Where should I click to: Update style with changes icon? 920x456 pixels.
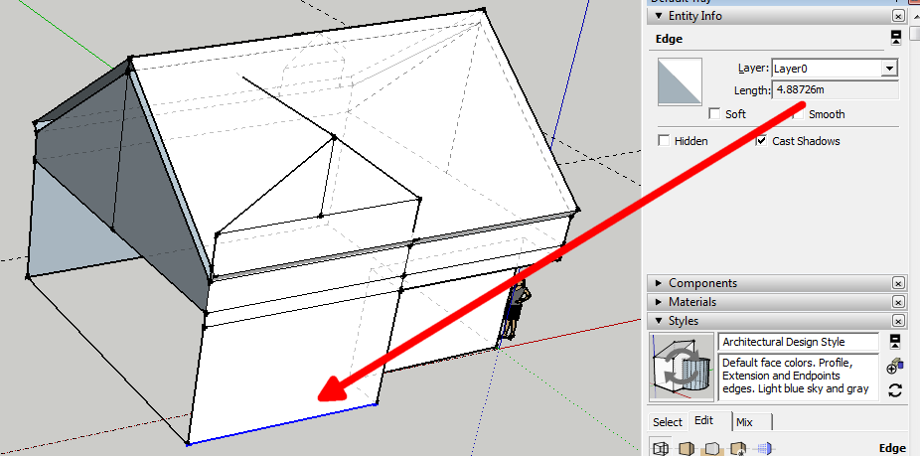[895, 389]
